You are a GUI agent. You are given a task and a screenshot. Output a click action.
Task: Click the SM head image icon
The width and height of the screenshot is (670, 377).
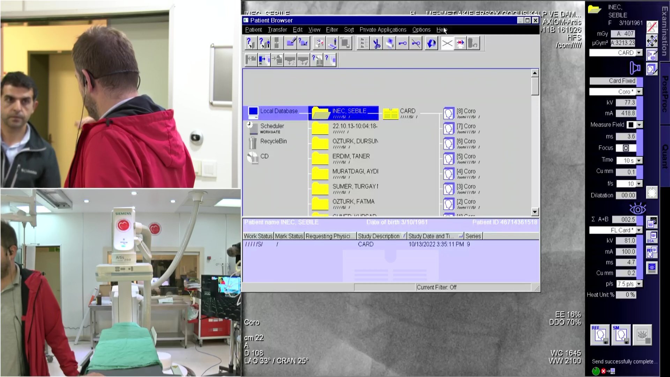[x=621, y=335]
